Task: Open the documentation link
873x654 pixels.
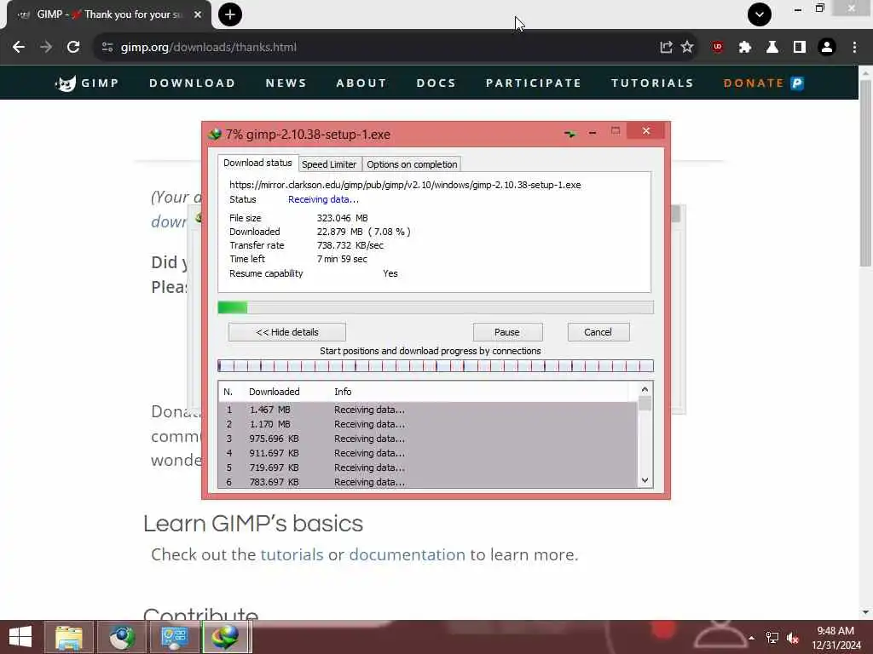Action: [x=407, y=554]
